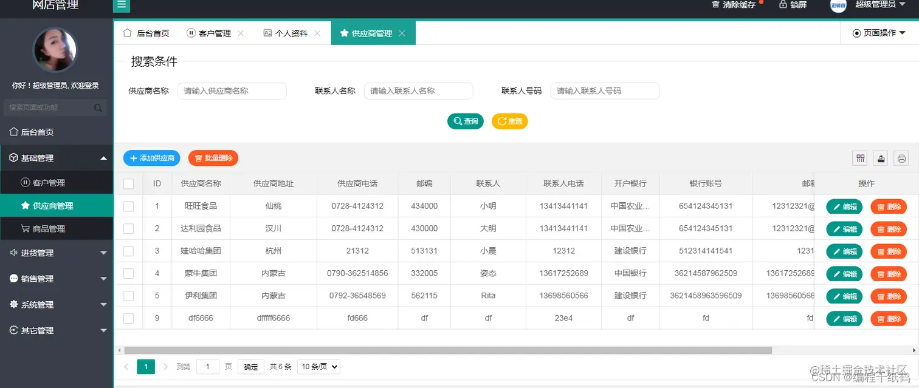Screen dimensions: 919x388
Task: Close the 供应商管理 tab
Action: click(402, 33)
